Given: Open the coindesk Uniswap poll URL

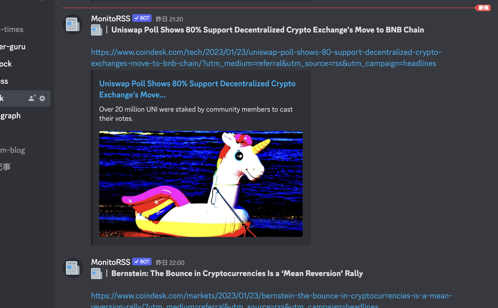Looking at the screenshot, I should (x=266, y=58).
